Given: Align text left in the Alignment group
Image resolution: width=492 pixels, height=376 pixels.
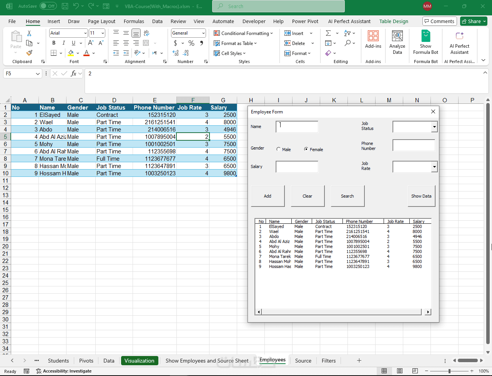Looking at the screenshot, I should coord(116,43).
